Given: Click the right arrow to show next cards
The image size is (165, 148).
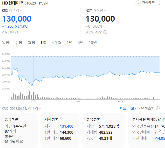Looking at the screenshot, I should coord(160,130).
